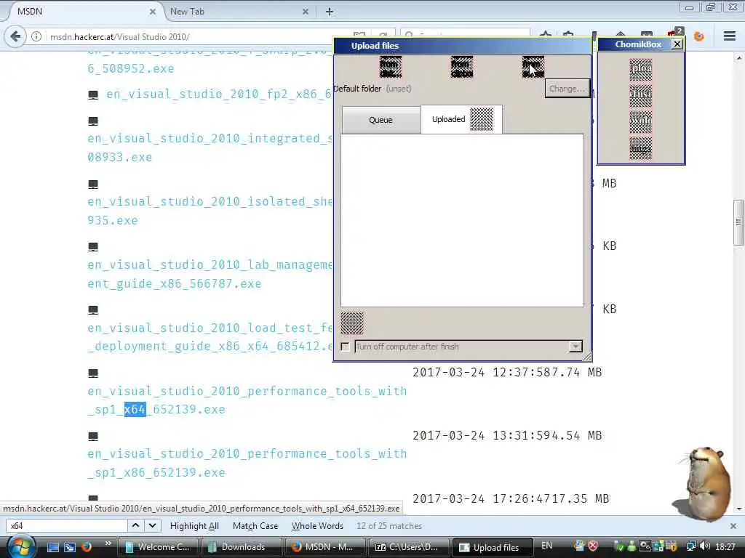Switch to Upload files taskbar window
The image size is (745, 558).
coord(493,547)
